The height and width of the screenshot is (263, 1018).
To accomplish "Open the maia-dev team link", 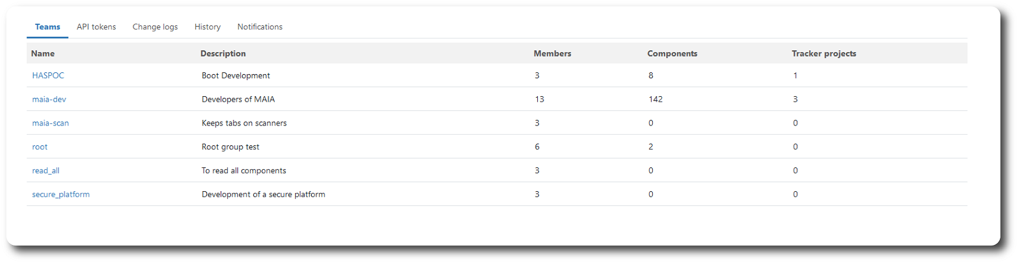I will click(49, 100).
